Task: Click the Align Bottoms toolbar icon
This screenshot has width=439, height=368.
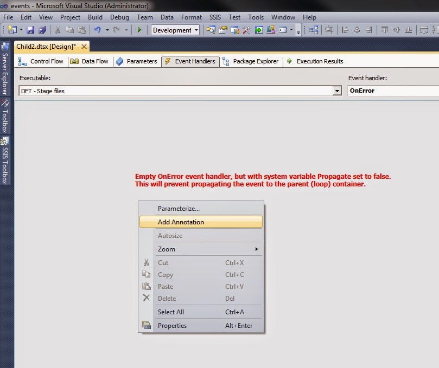Action: (x=409, y=30)
